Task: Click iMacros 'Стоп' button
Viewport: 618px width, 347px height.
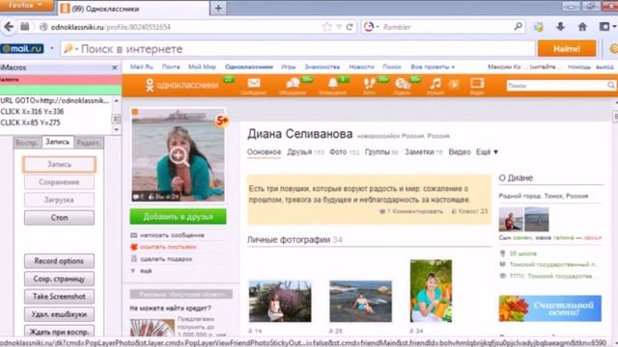Action: tap(59, 218)
